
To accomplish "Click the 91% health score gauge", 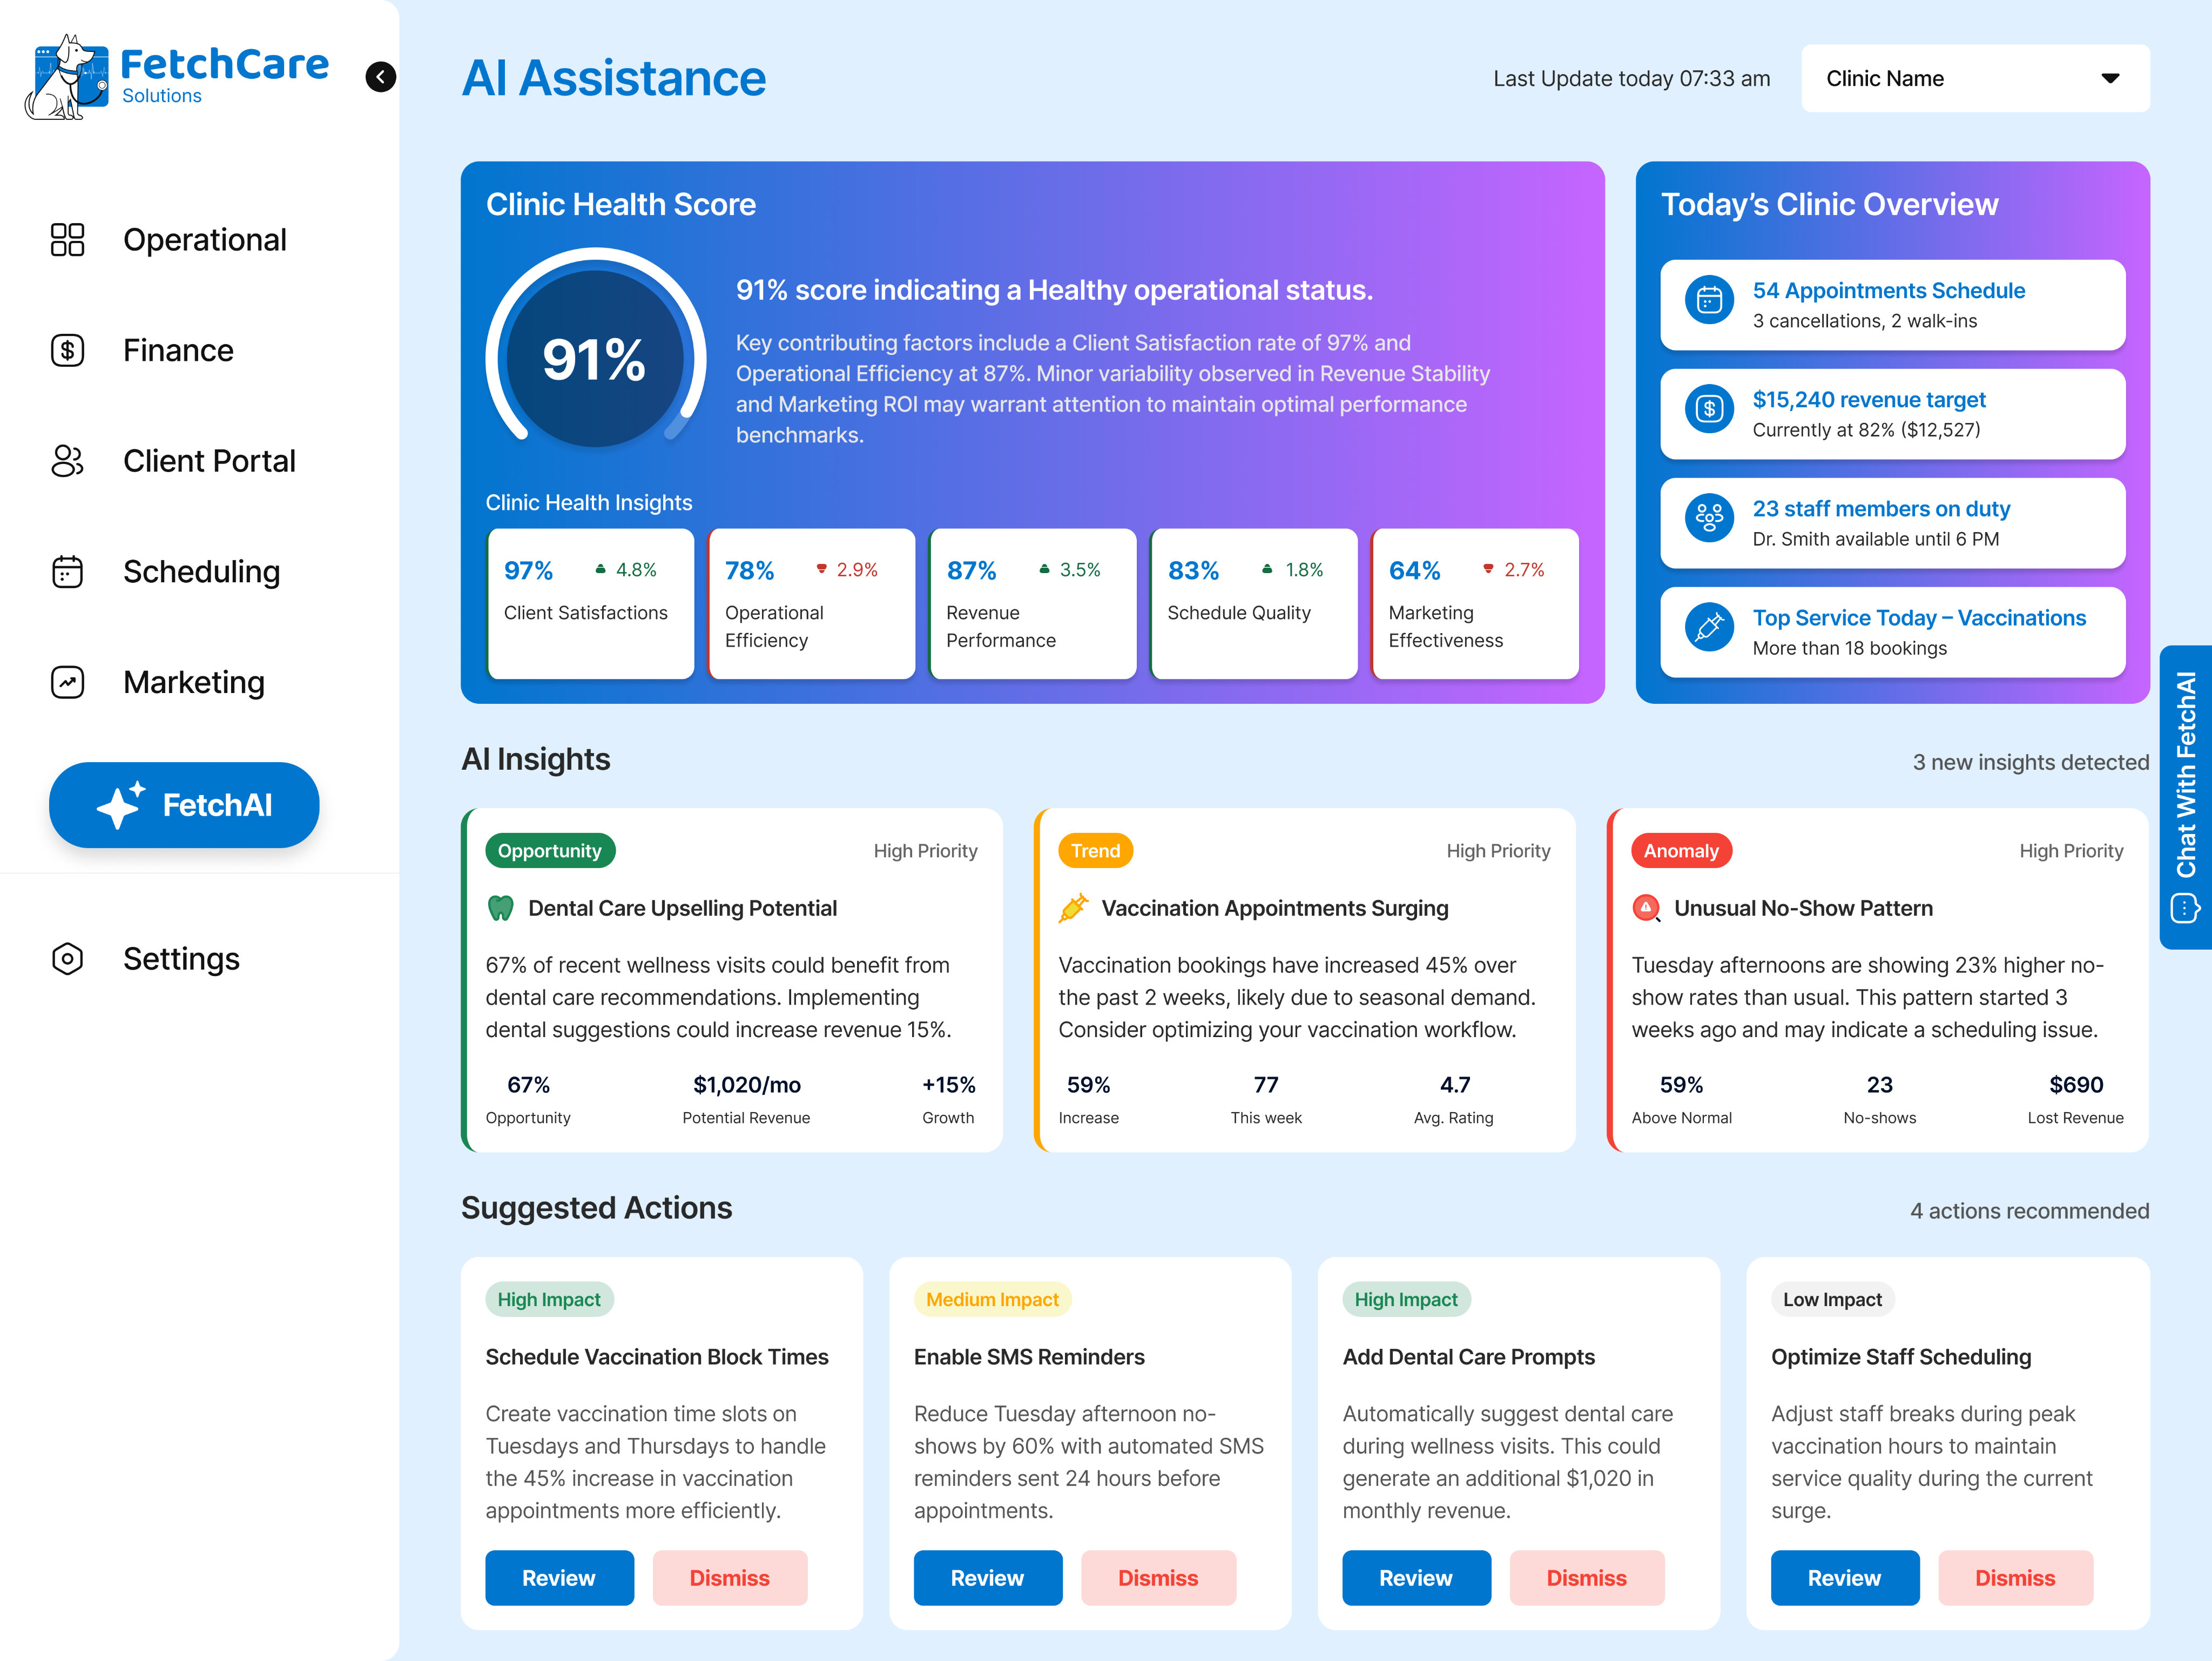I will 595,359.
